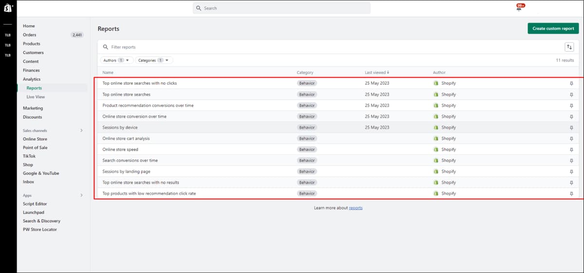
Task: Pin the 'Top online store searches' report
Action: coord(571,94)
